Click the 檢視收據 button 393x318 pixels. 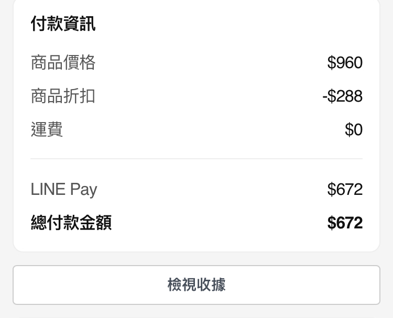point(196,285)
